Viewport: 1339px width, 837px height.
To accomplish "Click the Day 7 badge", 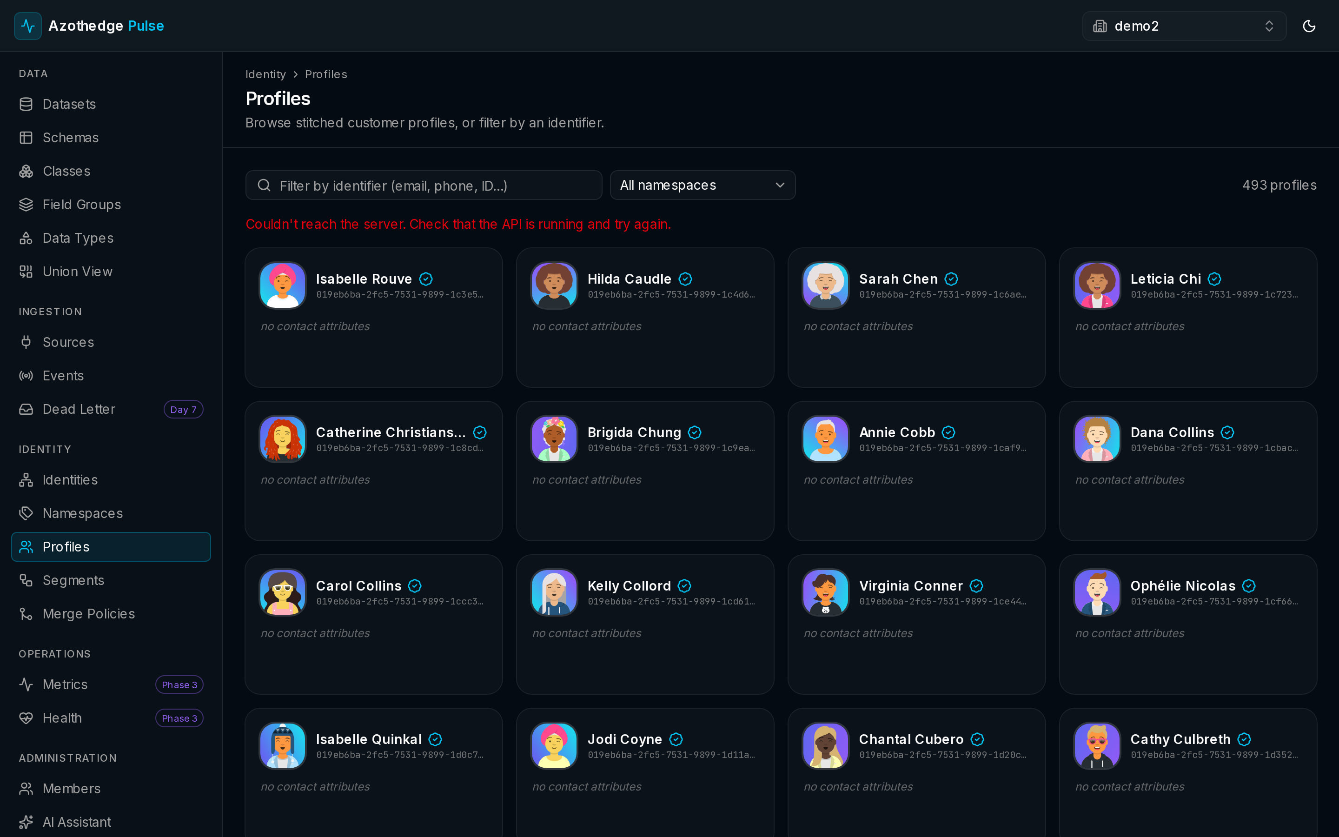I will click(183, 409).
